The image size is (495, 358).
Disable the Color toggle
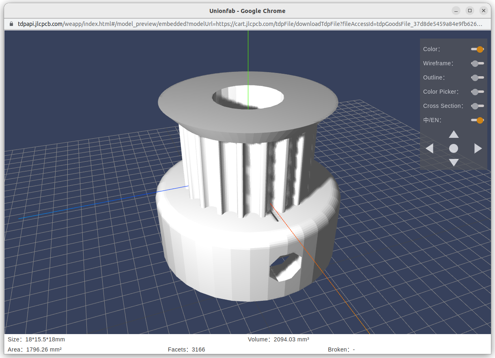click(x=478, y=49)
